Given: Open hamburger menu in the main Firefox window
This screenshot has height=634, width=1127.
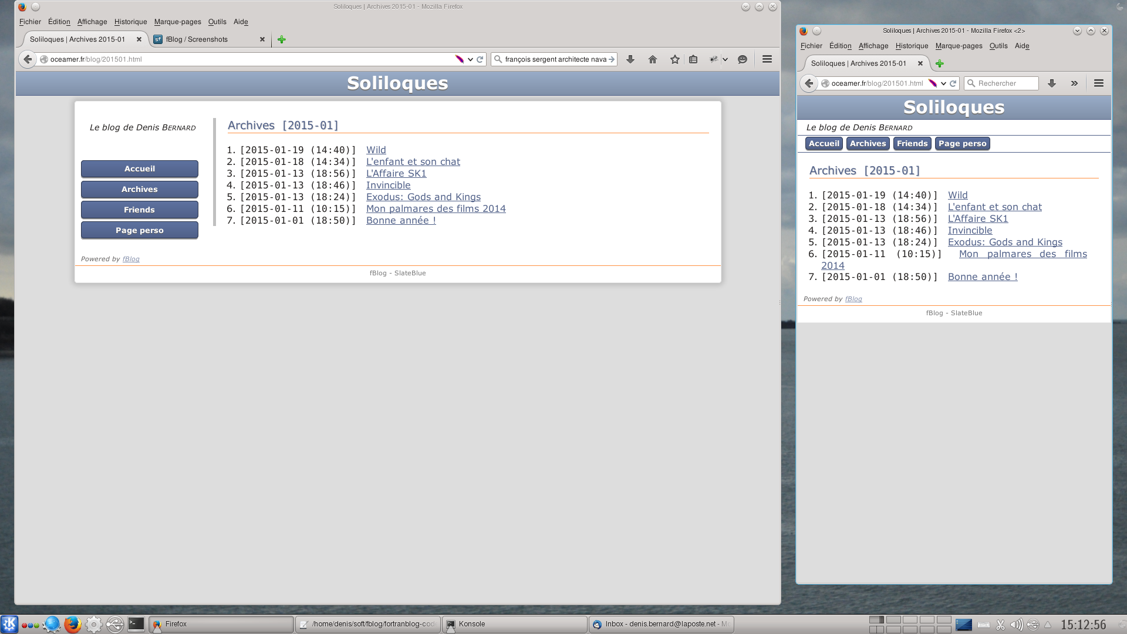Looking at the screenshot, I should click(767, 59).
